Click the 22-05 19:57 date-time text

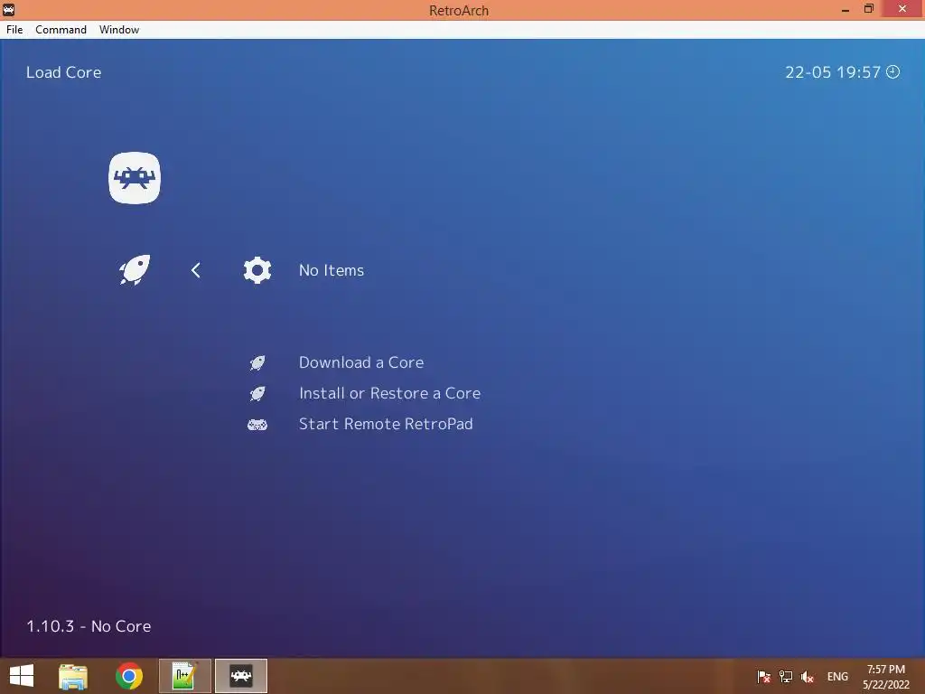point(832,72)
